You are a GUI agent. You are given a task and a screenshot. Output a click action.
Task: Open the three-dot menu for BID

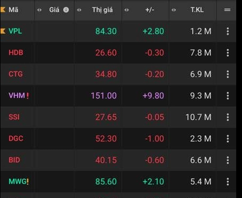click(x=227, y=160)
